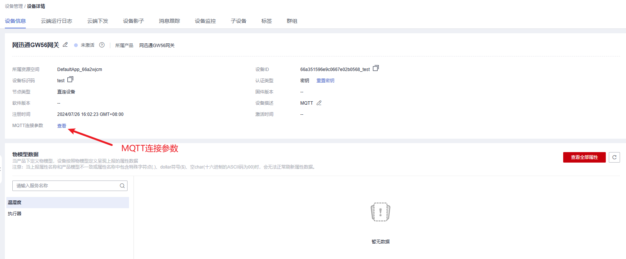
Task: Edit the device name 网迅通GW56网关 pencil icon
Action: click(x=65, y=45)
